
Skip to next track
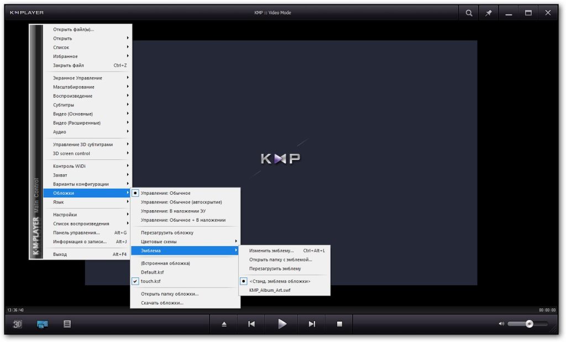point(312,324)
